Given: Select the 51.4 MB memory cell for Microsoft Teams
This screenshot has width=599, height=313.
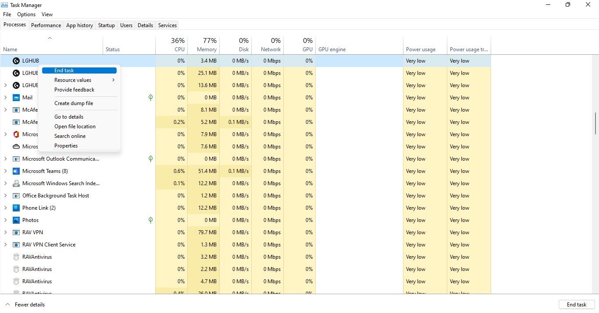Looking at the screenshot, I should [x=203, y=171].
